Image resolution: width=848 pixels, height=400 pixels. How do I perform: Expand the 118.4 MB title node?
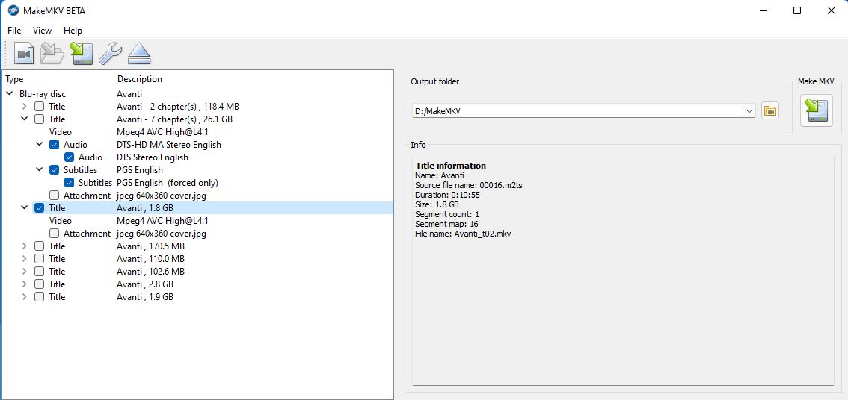(x=25, y=106)
